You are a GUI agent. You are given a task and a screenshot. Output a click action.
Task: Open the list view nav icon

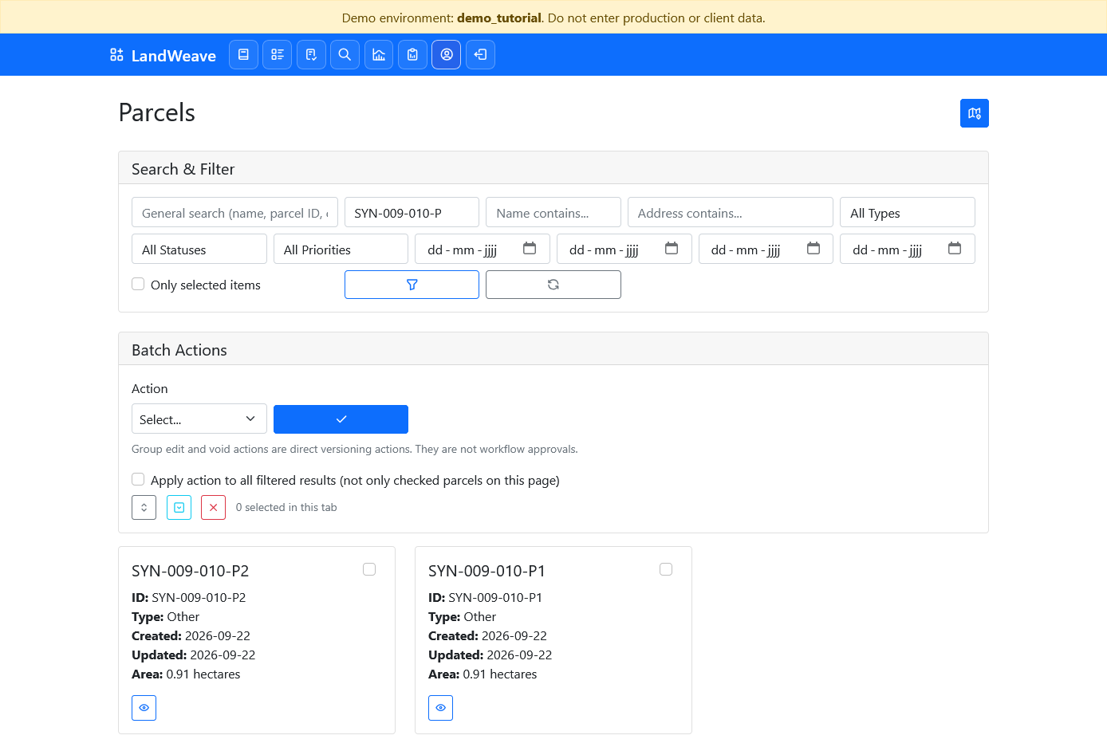pyautogui.click(x=278, y=55)
